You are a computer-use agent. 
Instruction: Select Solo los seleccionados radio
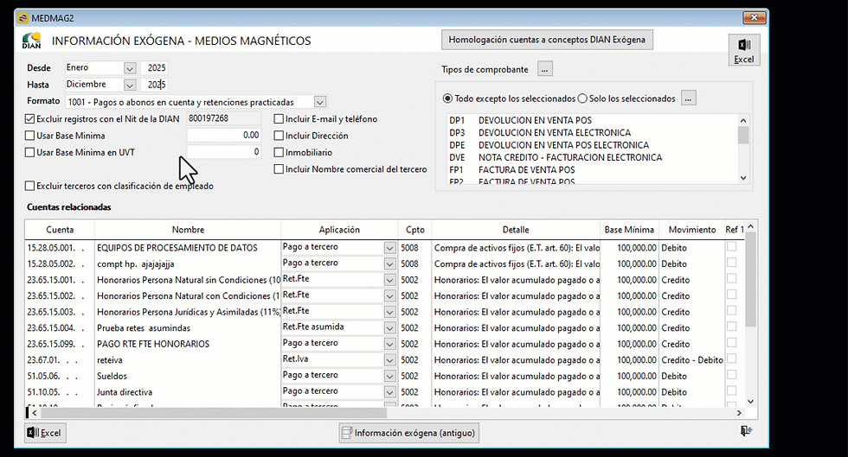581,98
